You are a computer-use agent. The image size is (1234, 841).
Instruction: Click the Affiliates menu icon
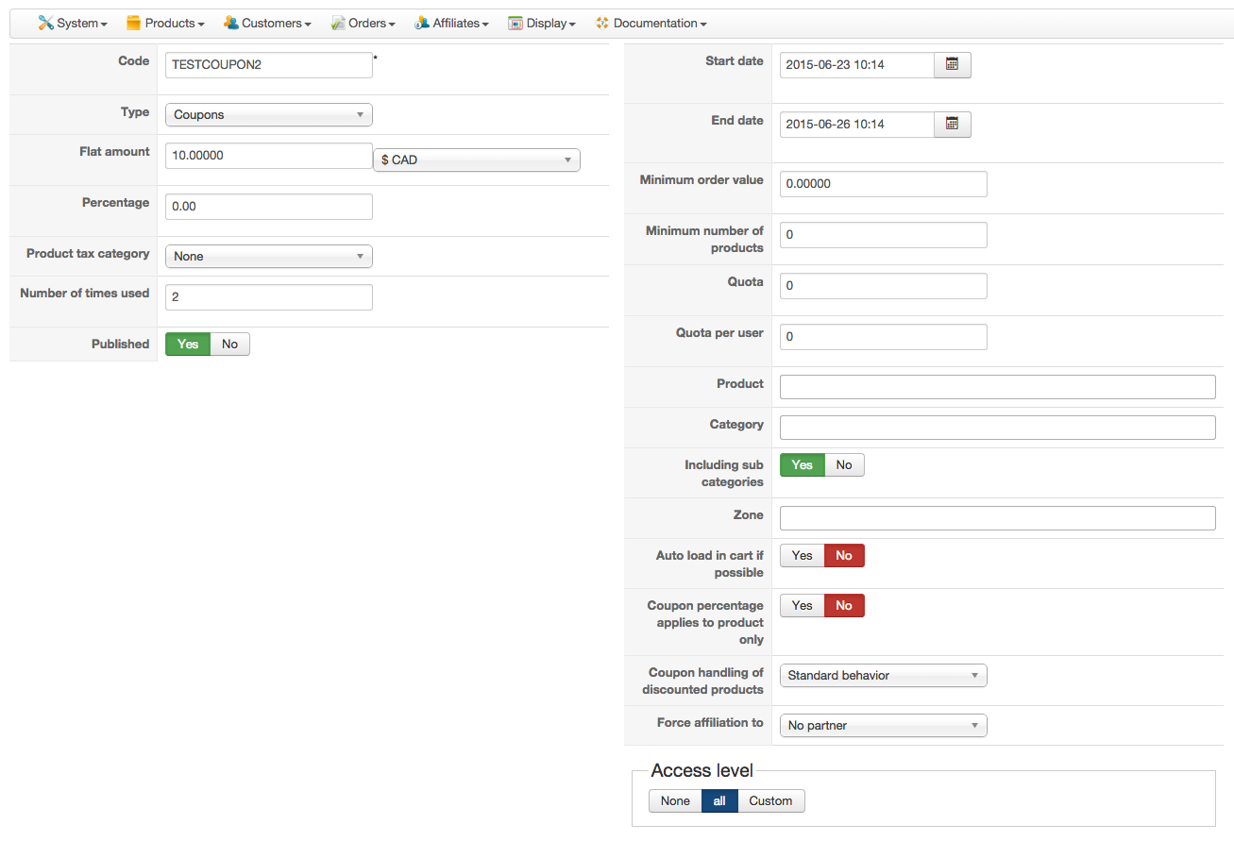pos(422,23)
